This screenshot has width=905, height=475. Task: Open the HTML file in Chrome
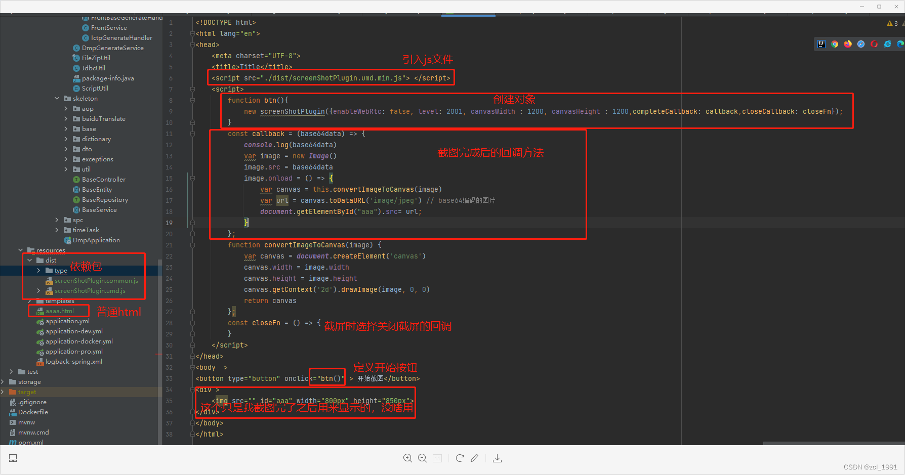tap(835, 44)
